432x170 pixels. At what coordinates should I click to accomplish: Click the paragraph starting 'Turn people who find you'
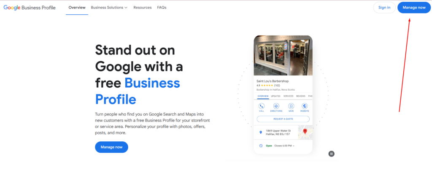click(152, 123)
